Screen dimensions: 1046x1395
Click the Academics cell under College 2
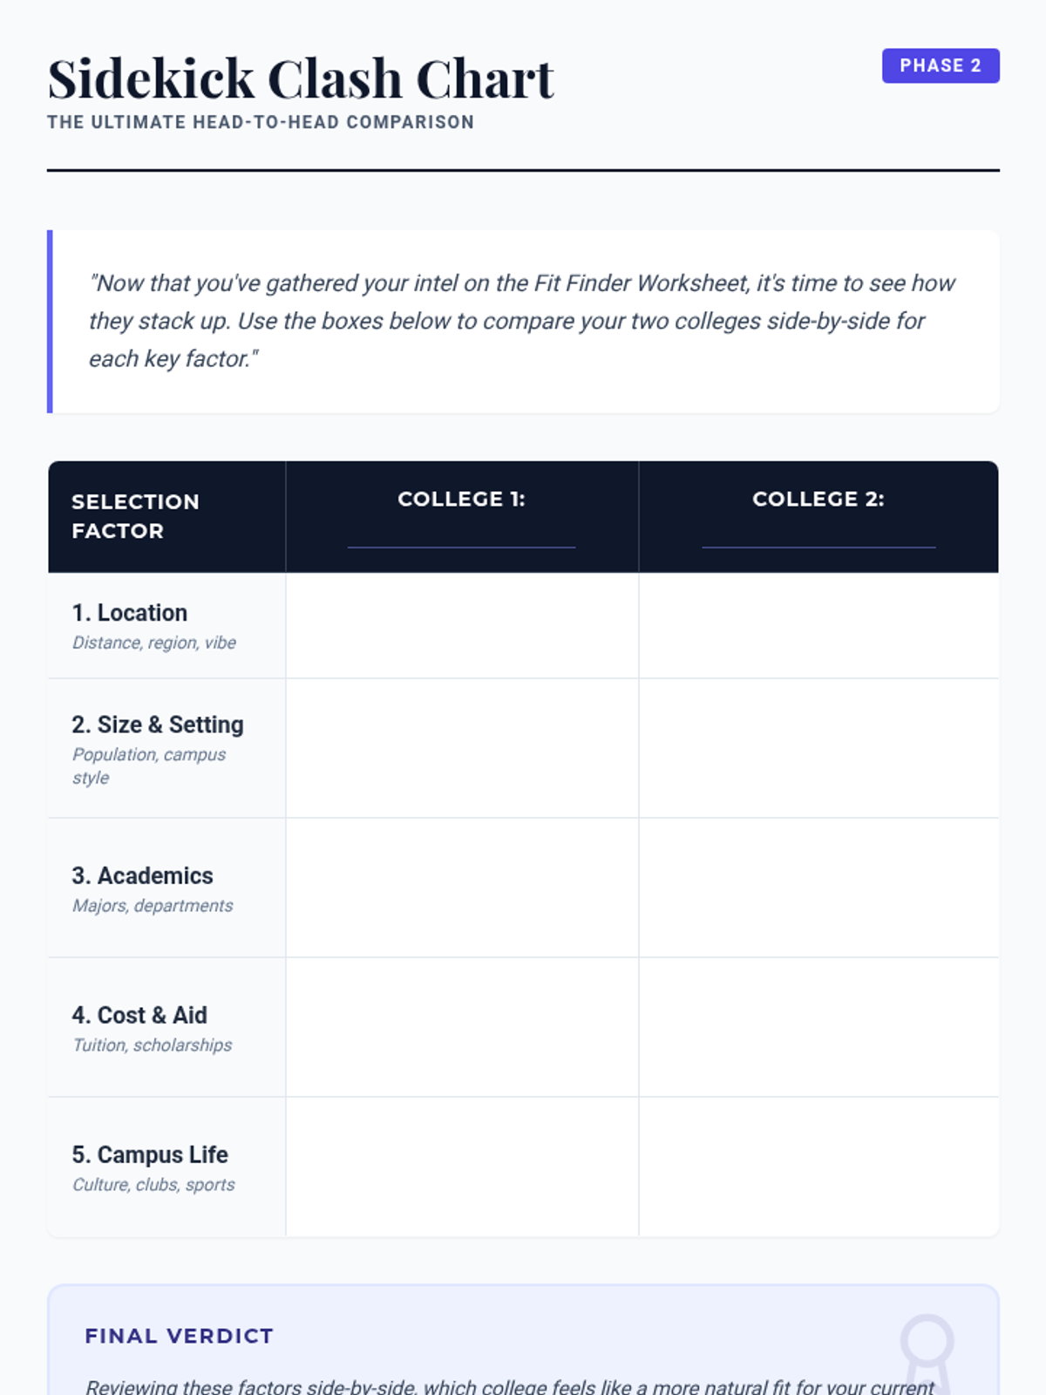pos(818,888)
